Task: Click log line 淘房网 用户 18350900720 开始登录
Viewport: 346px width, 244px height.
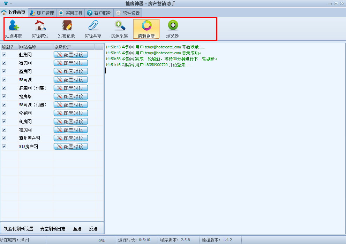Action: point(149,65)
